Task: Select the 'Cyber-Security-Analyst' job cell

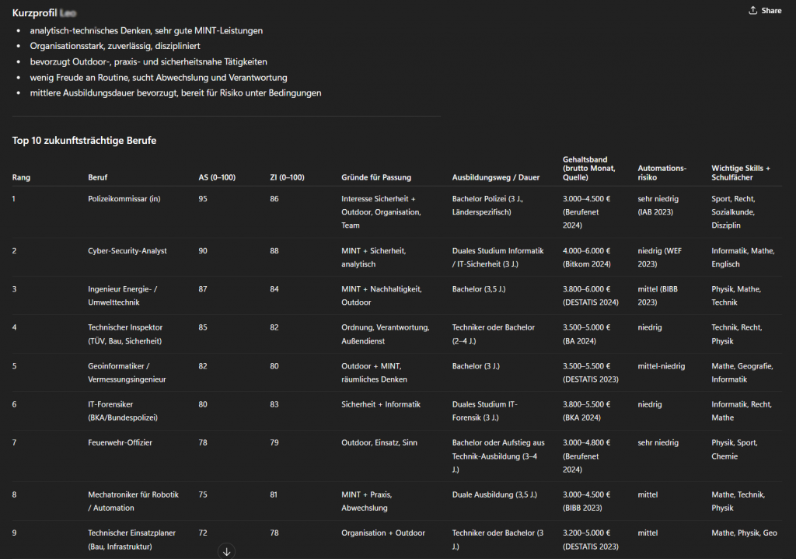Action: pyautogui.click(x=127, y=251)
